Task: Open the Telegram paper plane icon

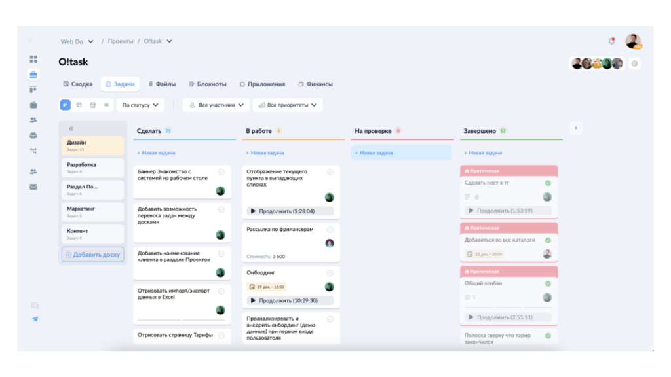Action: pos(35,319)
